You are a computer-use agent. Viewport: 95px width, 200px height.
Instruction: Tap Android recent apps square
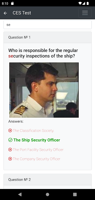75,194
